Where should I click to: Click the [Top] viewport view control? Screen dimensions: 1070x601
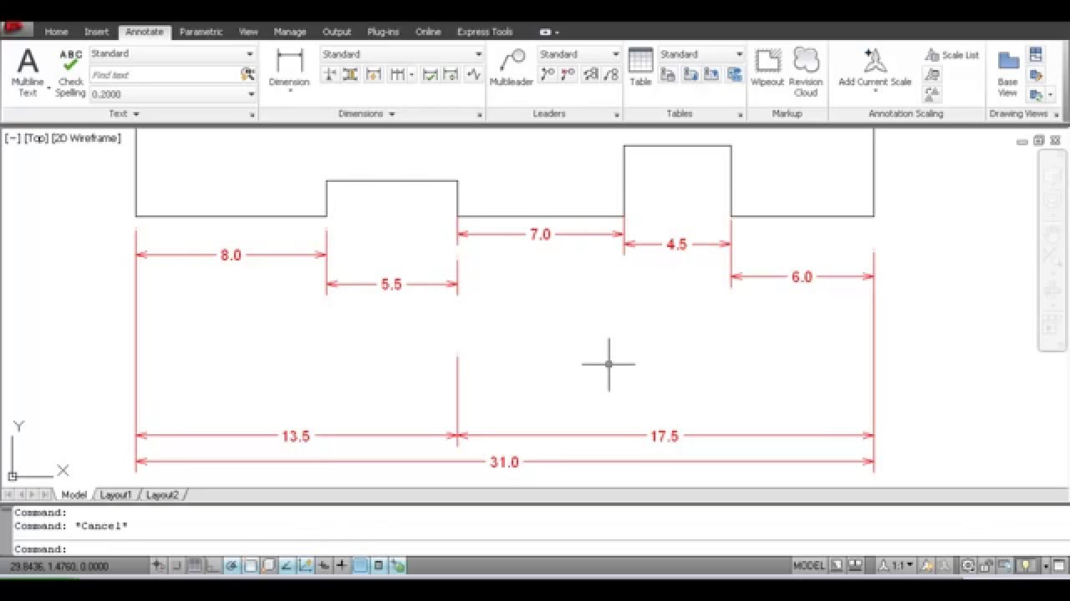click(36, 138)
